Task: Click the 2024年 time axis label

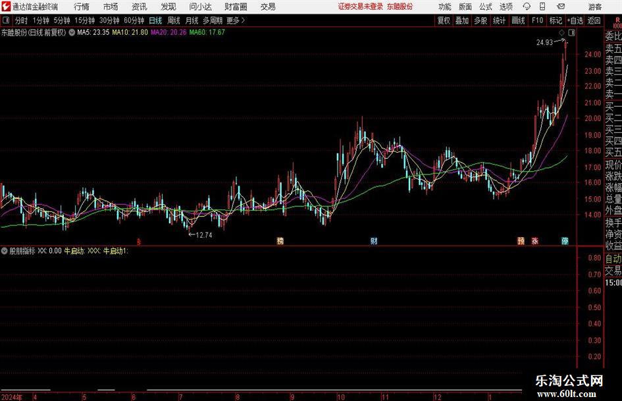Action: (x=11, y=397)
